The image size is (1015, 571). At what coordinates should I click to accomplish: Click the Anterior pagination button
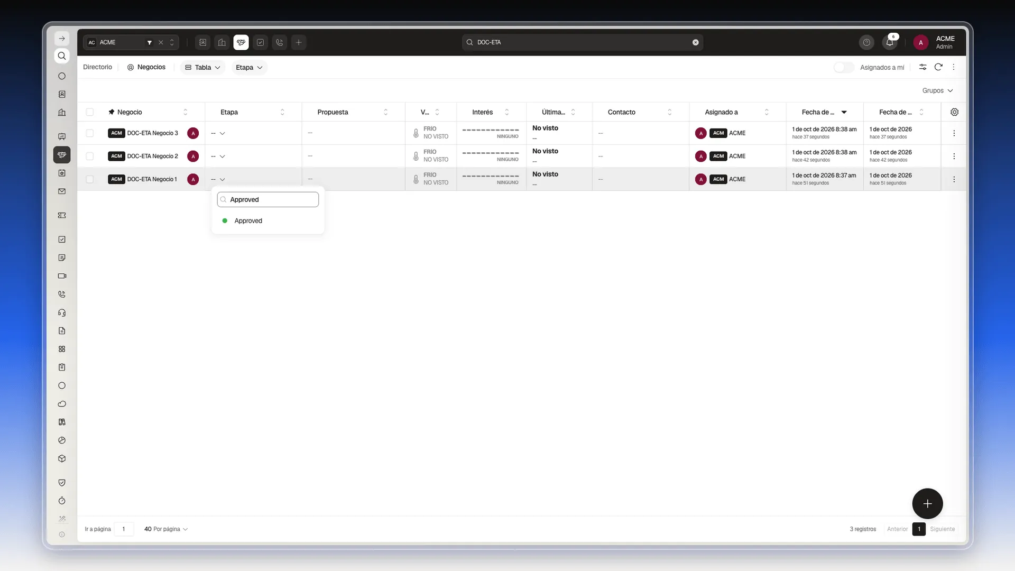(897, 529)
